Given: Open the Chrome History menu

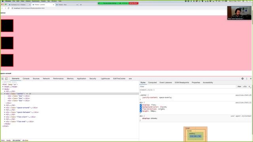Looking at the screenshot, I should (x=28, y=1).
